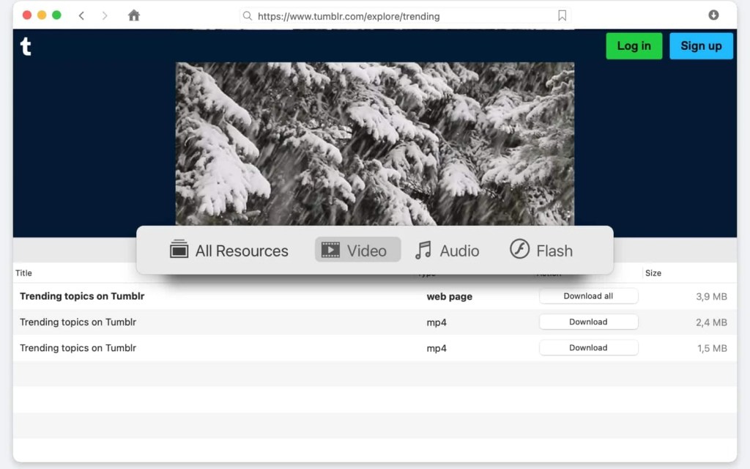This screenshot has width=750, height=469.
Task: Switch to the Flash filter tab
Action: tap(541, 250)
